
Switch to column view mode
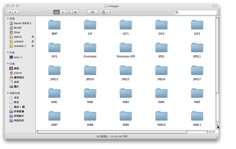point(69,12)
